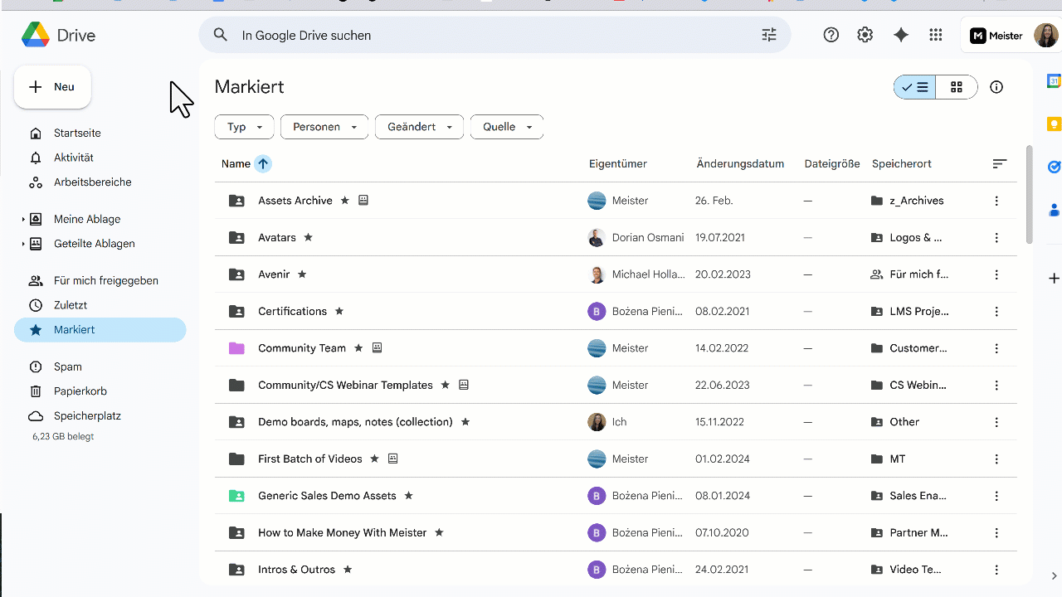The height and width of the screenshot is (597, 1062).
Task: Reverse sort direction arrow next to Name
Action: point(263,164)
